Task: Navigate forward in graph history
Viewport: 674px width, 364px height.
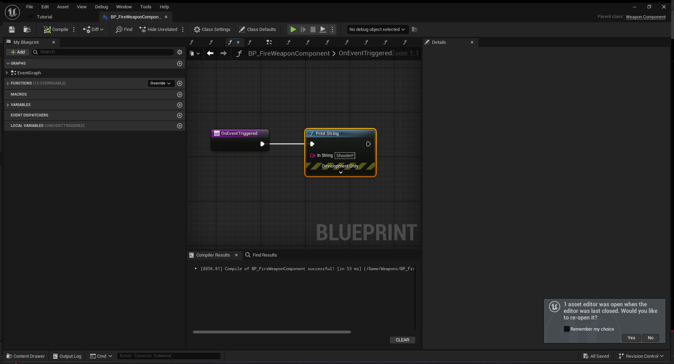Action: (224, 53)
